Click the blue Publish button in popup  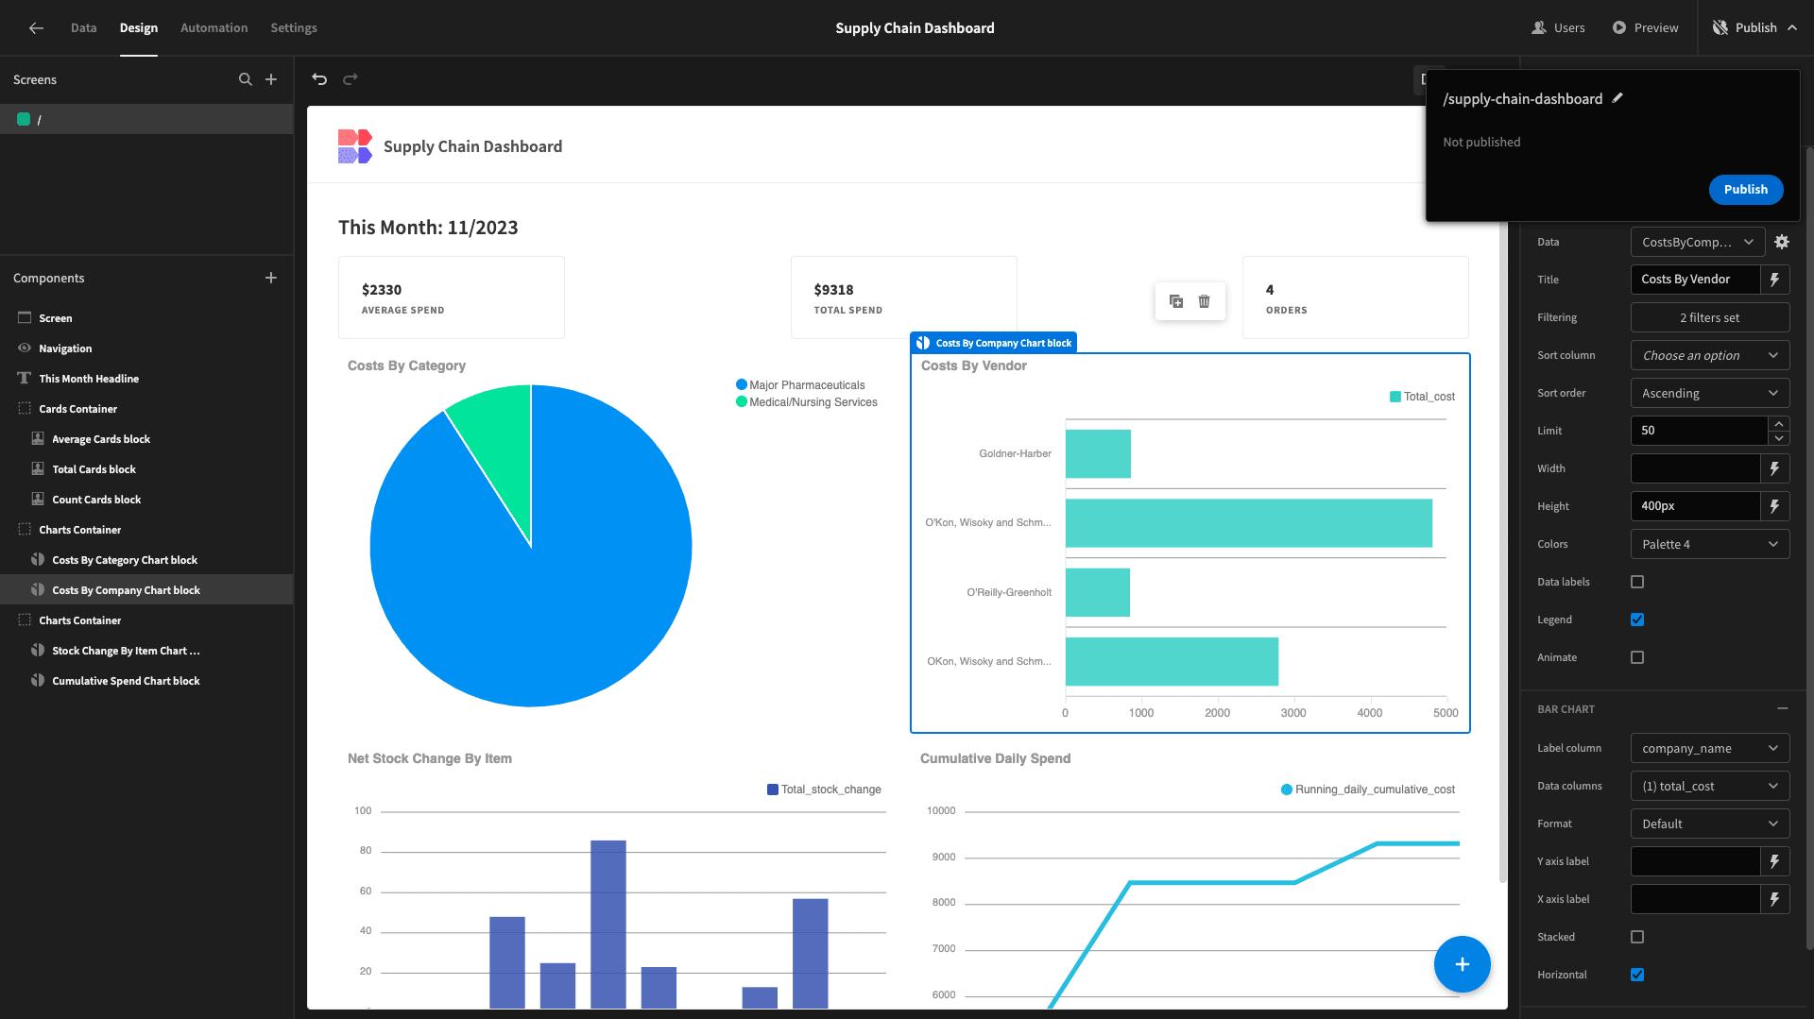coord(1746,190)
